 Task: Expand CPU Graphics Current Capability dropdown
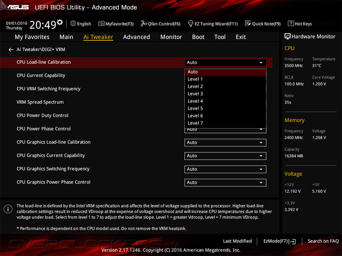click(225, 156)
